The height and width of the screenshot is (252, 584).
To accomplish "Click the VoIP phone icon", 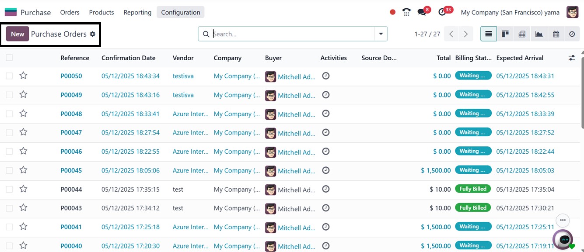I will pyautogui.click(x=406, y=12).
